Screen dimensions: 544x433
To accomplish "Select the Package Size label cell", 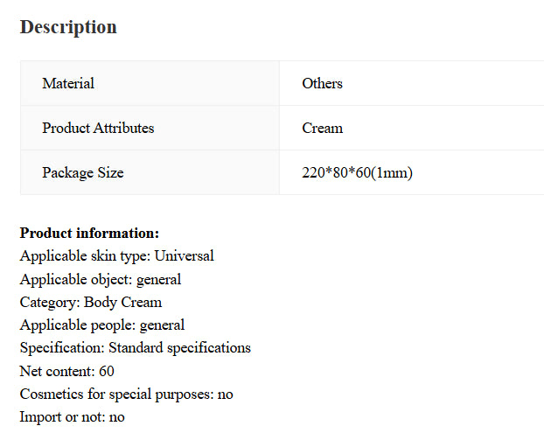I will pos(83,173).
